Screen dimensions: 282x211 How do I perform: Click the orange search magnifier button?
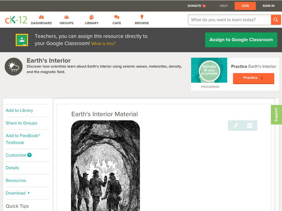coord(276,20)
